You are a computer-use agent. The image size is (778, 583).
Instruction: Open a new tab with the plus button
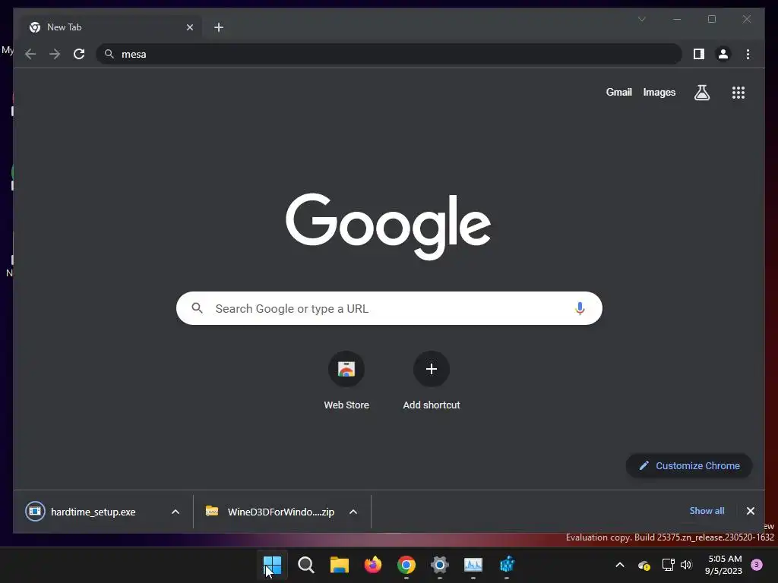(x=219, y=27)
